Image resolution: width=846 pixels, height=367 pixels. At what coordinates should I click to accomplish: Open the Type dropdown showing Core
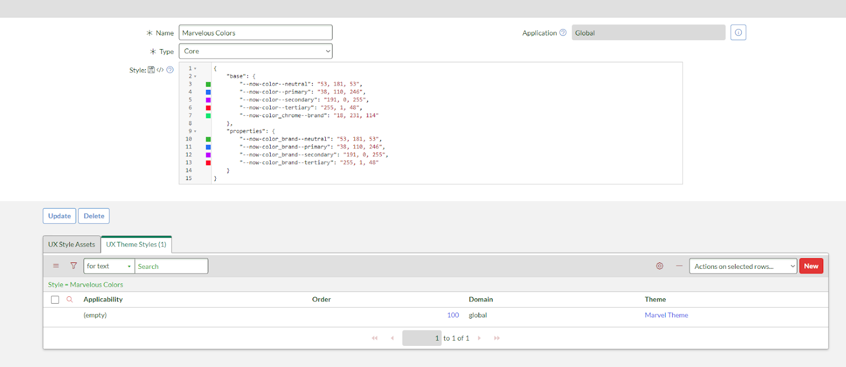pos(255,51)
